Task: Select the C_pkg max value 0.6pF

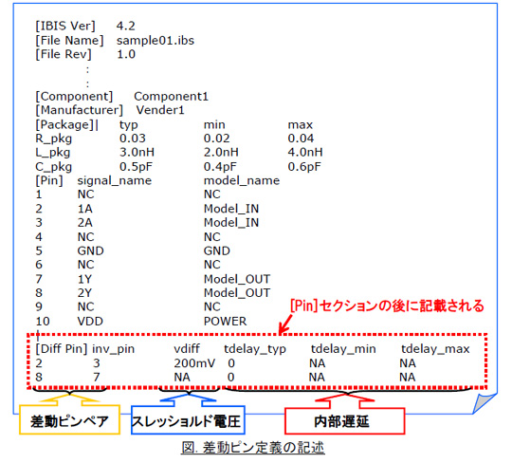Action: coord(304,167)
